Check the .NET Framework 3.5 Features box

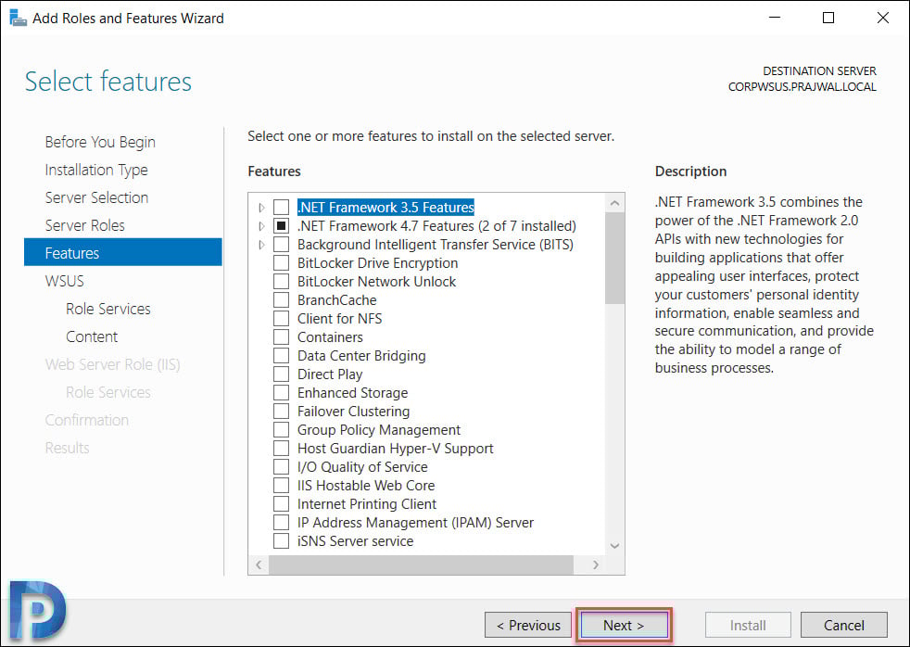281,207
